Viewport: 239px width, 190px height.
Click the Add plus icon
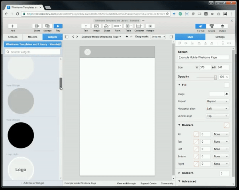pyautogui.click(x=13, y=26)
